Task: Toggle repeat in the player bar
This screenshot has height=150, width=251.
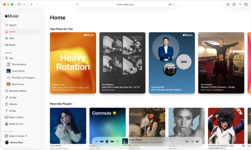Action: click(x=117, y=141)
